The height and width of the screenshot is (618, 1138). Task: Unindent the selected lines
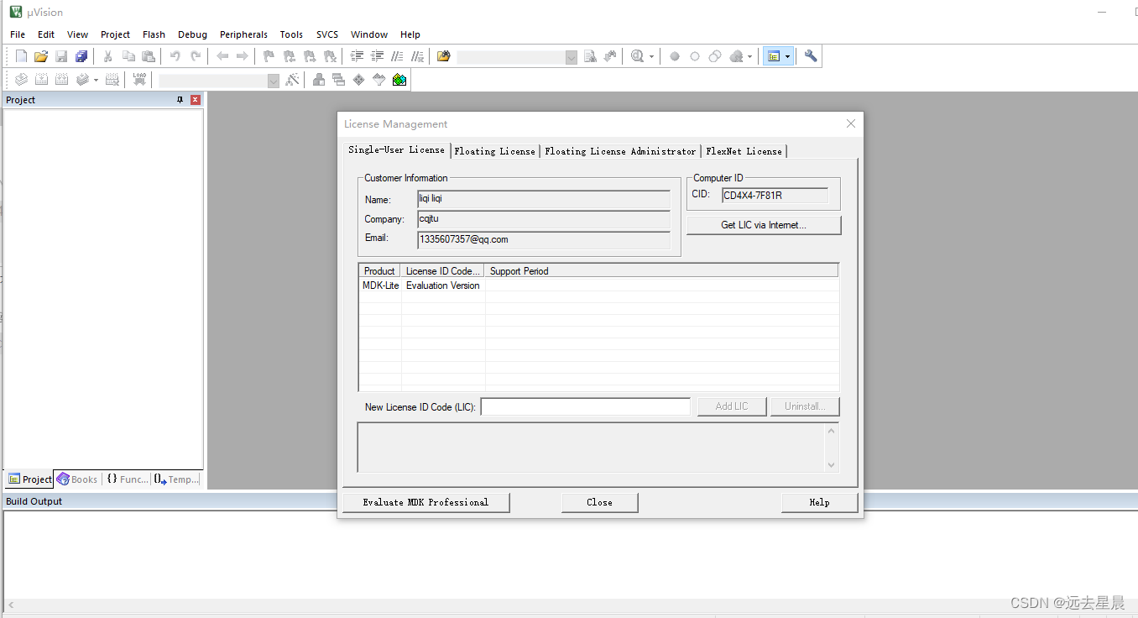pyautogui.click(x=378, y=56)
